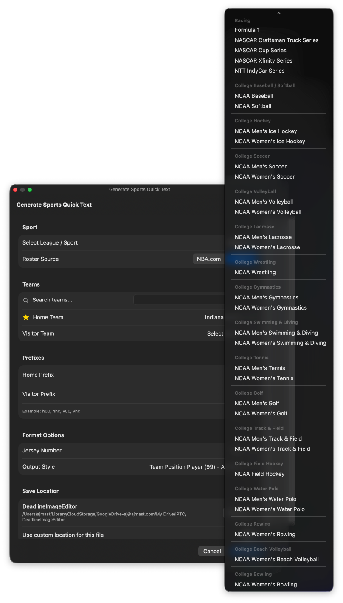343x603 pixels.
Task: Open the Select League / Sport row
Action: pos(121,243)
